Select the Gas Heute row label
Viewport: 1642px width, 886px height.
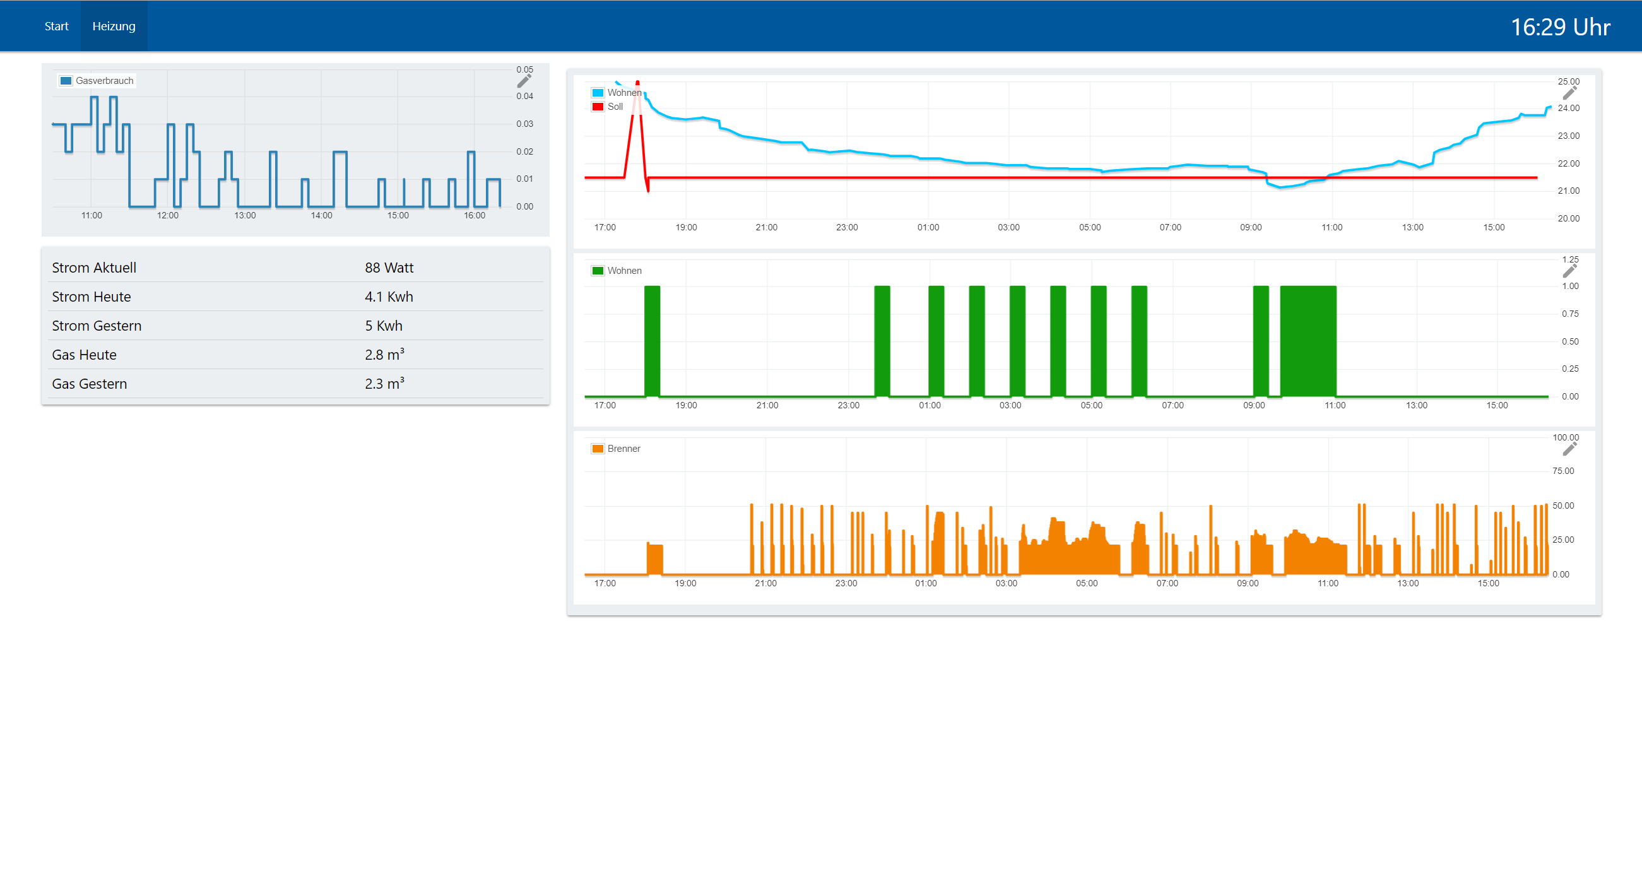click(x=84, y=355)
